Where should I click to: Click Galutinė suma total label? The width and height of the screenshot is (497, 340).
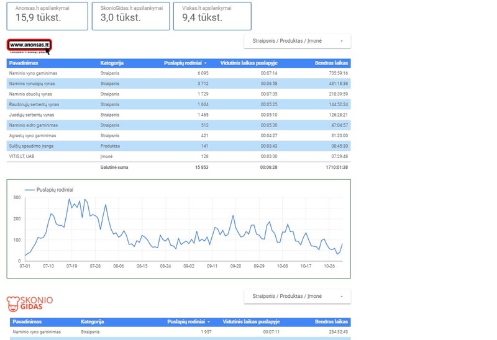(x=114, y=167)
